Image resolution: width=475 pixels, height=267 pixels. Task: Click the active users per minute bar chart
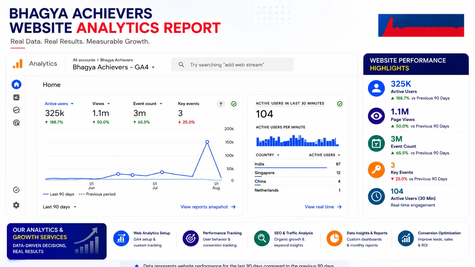297,141
